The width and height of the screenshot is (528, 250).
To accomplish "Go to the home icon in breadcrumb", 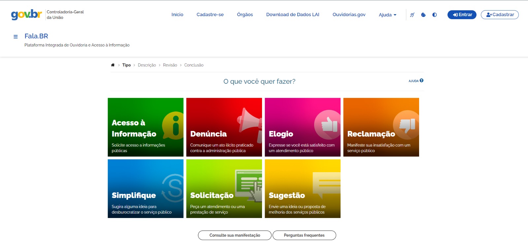I will [x=113, y=65].
